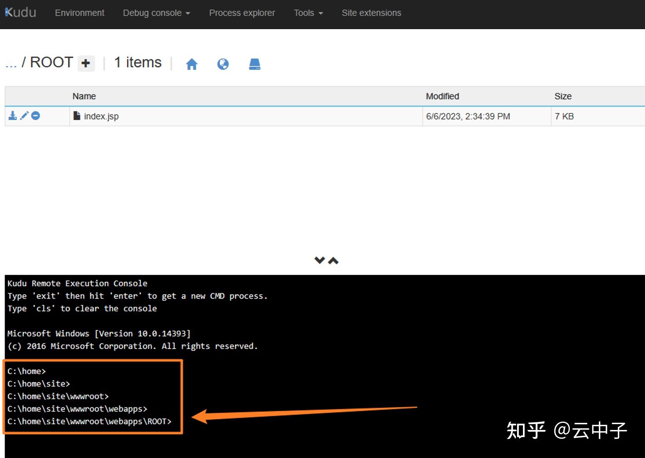Open the Tools dropdown
The width and height of the screenshot is (645, 458).
308,13
